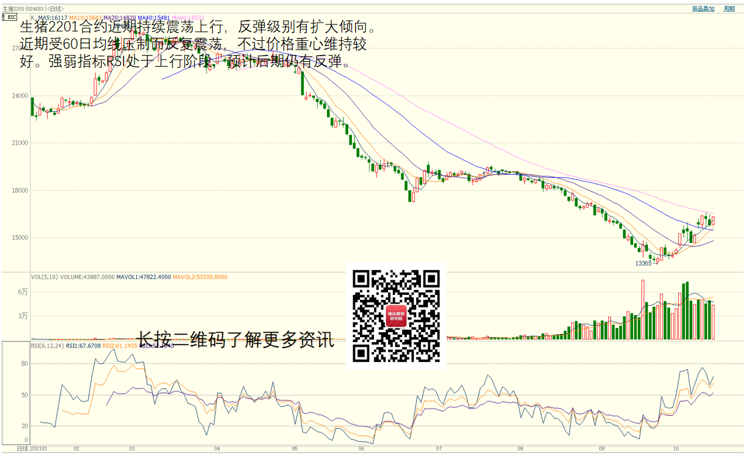Open the 周期 period link
The width and height of the screenshot is (751, 458).
coord(729,9)
